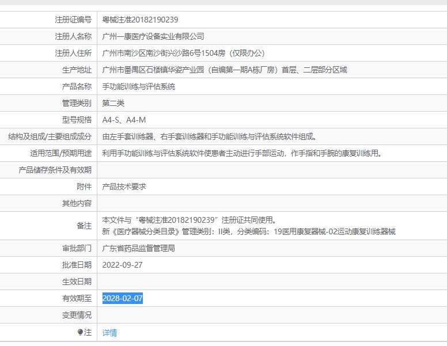Click the remark line starting 本文件与
Image resolution: width=447 pixels, height=346 pixels.
pyautogui.click(x=190, y=220)
